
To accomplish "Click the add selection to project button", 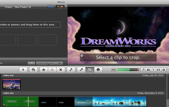I will point(33,70).
